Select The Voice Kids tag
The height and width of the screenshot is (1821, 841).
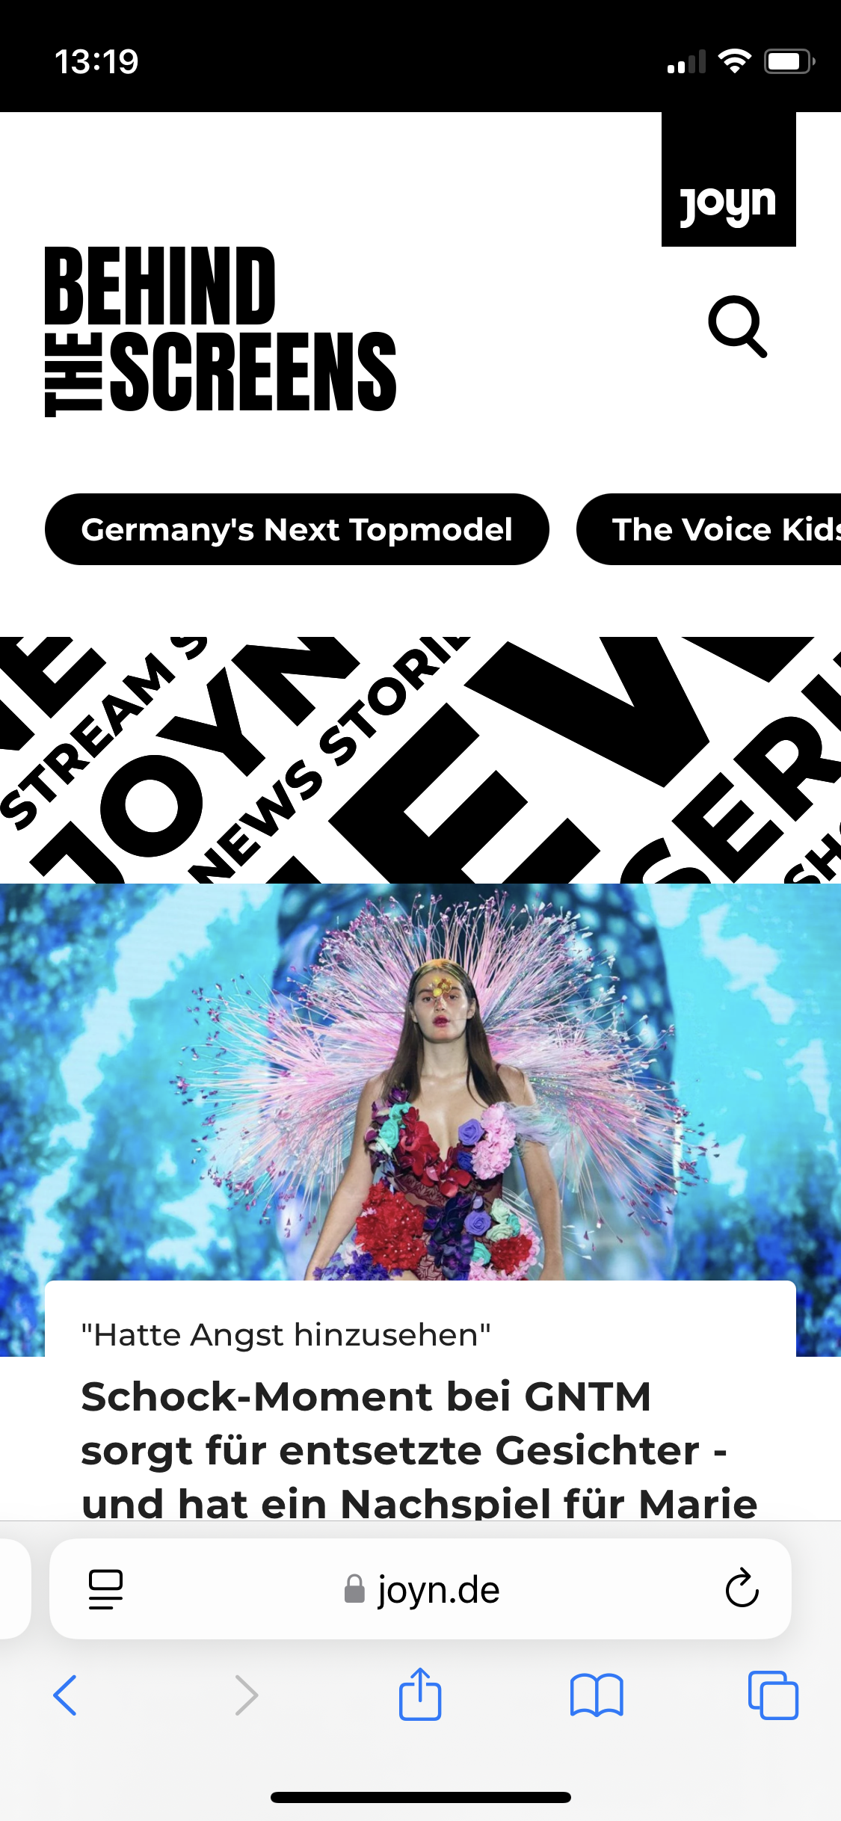(709, 529)
